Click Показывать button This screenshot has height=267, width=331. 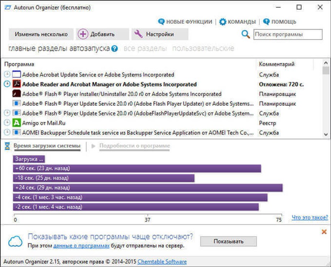(229, 241)
